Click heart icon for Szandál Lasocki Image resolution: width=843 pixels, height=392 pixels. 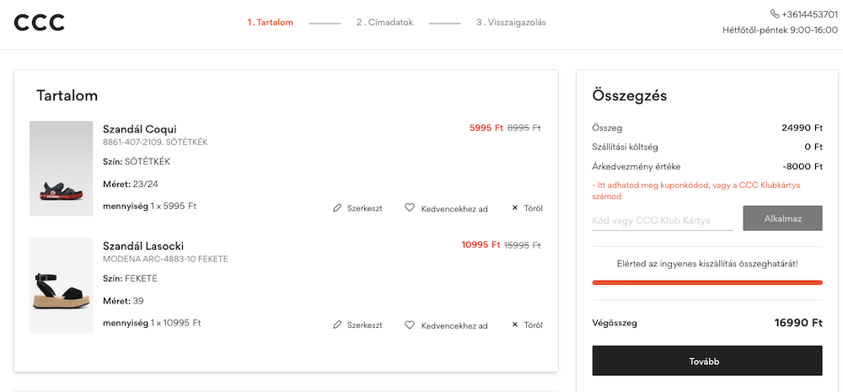(x=410, y=325)
